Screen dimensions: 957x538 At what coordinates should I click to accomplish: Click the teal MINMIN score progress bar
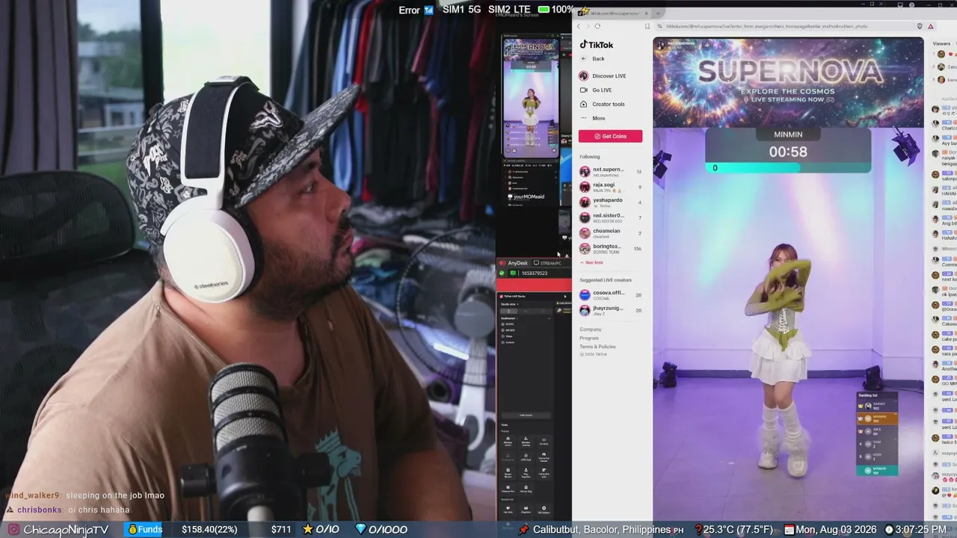pos(754,168)
